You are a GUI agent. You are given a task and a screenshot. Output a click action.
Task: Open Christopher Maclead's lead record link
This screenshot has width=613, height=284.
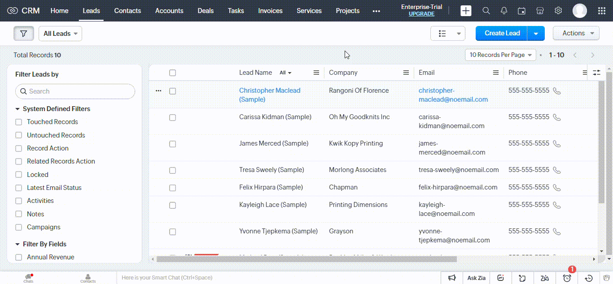click(x=270, y=90)
